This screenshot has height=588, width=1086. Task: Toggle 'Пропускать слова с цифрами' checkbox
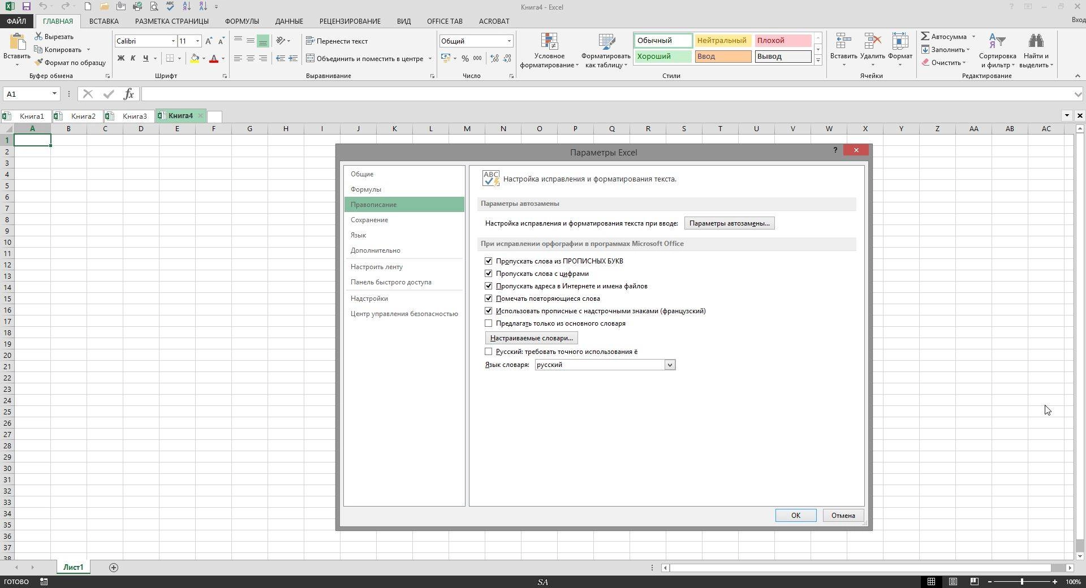pyautogui.click(x=489, y=273)
